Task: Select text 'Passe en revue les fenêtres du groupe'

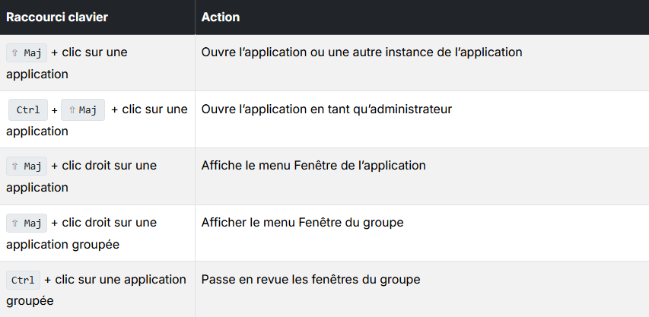Action: pyautogui.click(x=311, y=280)
